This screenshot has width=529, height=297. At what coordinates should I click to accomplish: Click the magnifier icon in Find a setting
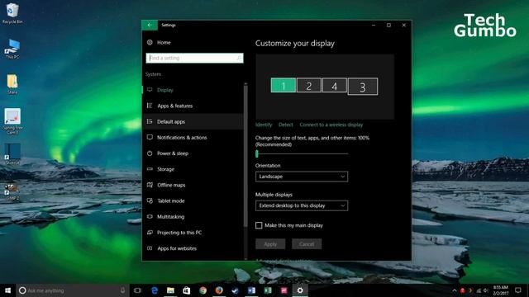(239, 58)
